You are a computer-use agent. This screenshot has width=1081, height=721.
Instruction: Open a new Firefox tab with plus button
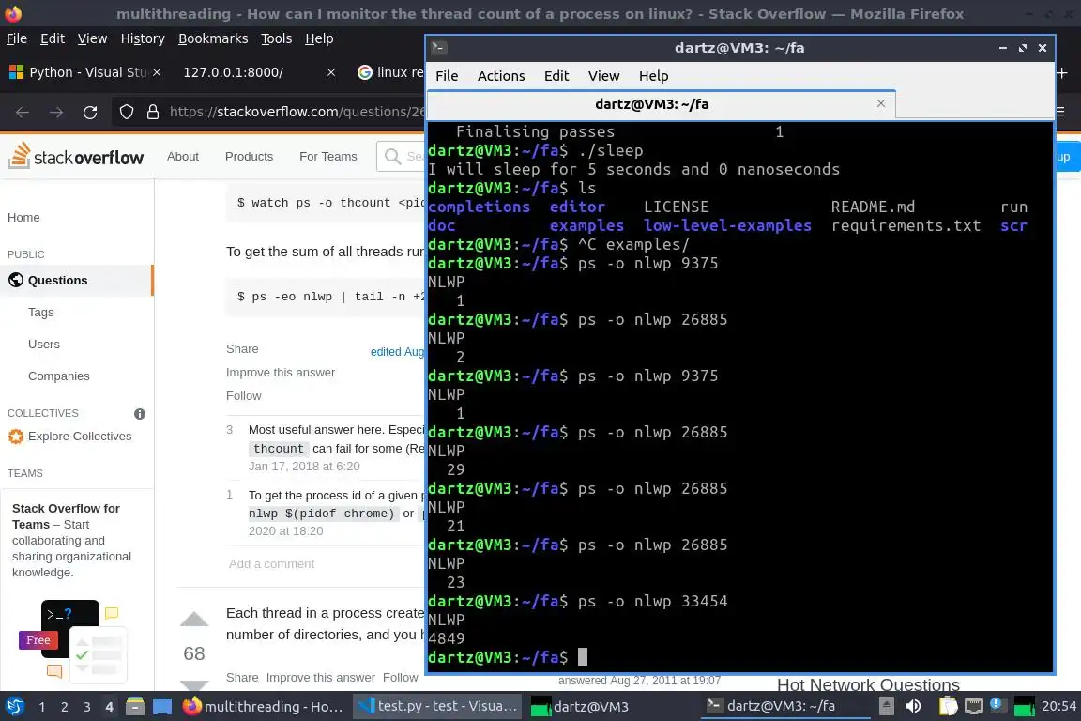pyautogui.click(x=1062, y=72)
